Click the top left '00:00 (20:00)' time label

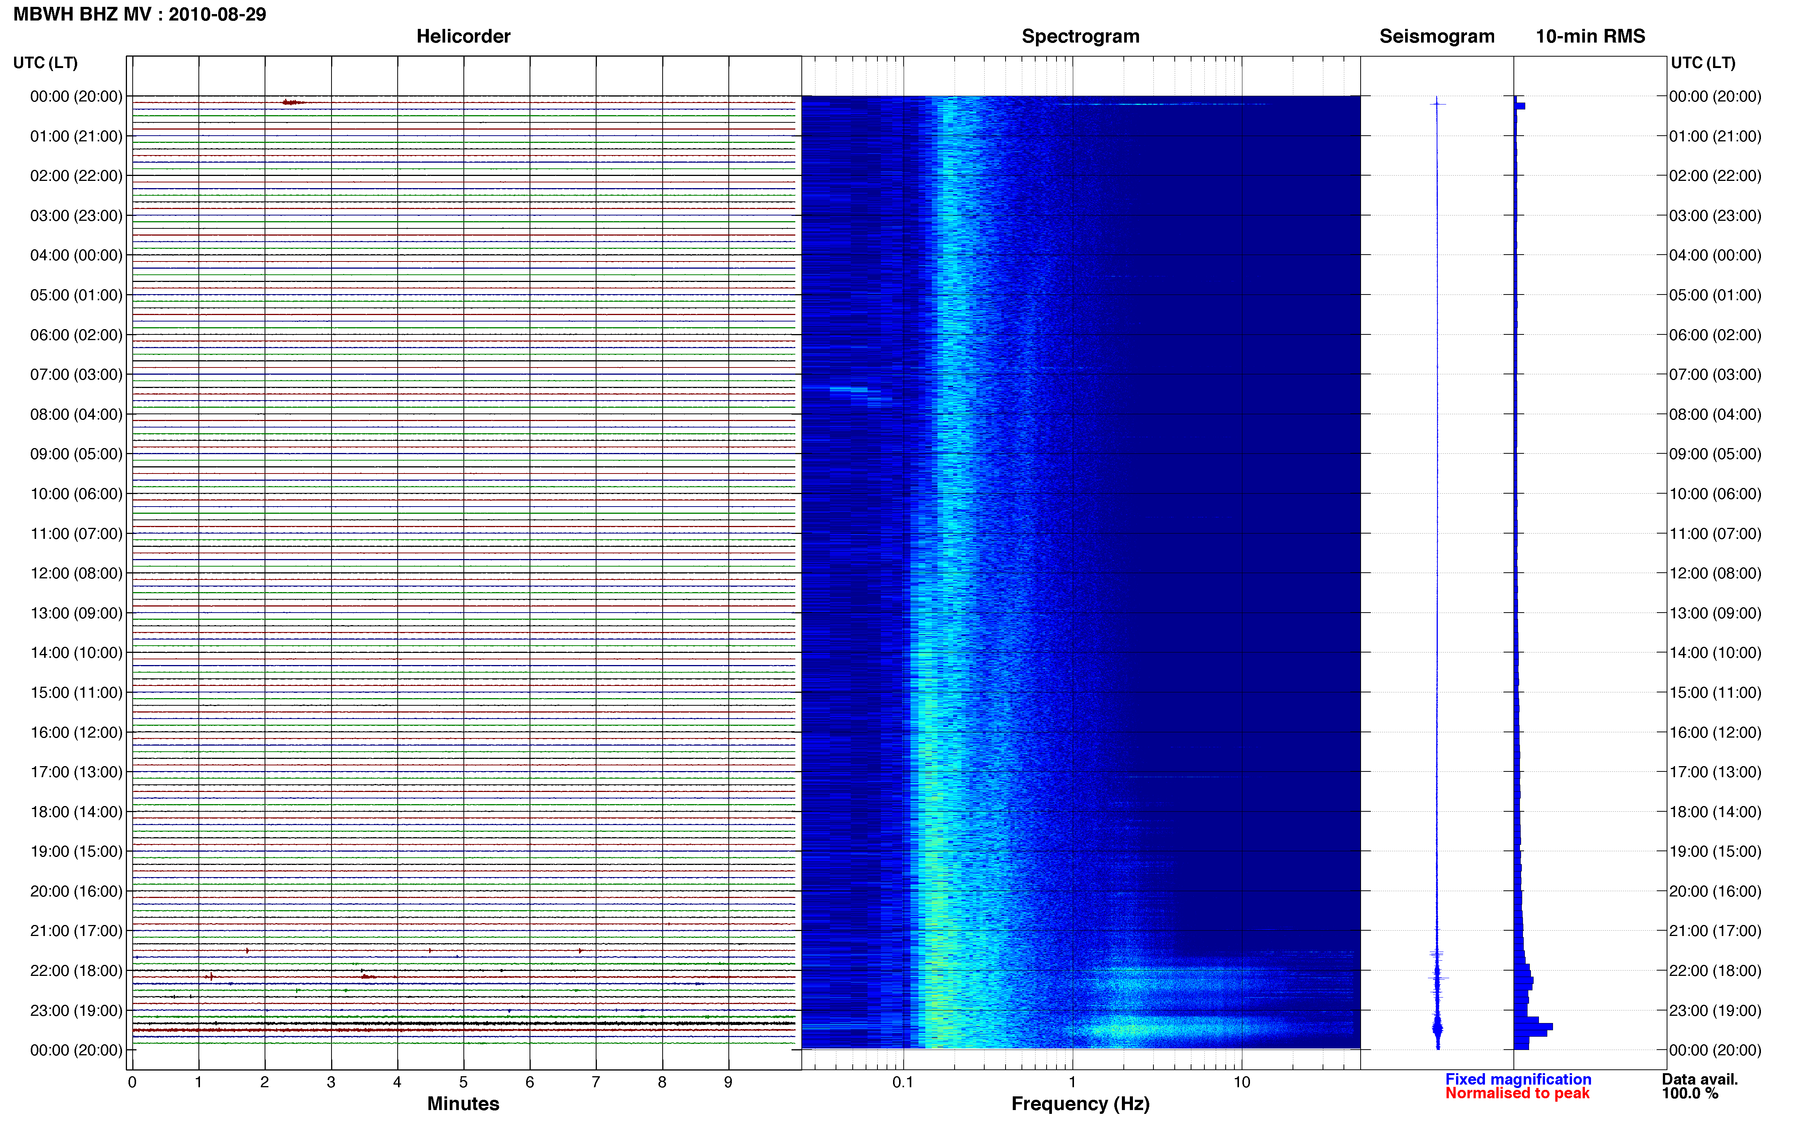pos(76,96)
